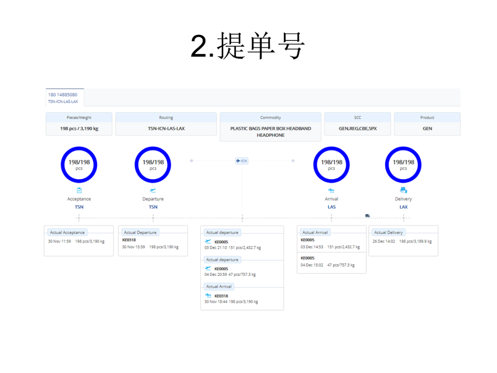This screenshot has width=497, height=373.
Task: Click the Departure 198/198 progress circle
Action: (x=153, y=164)
